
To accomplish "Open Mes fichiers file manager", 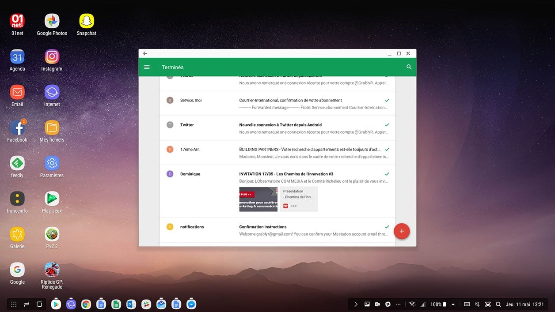I will [52, 132].
